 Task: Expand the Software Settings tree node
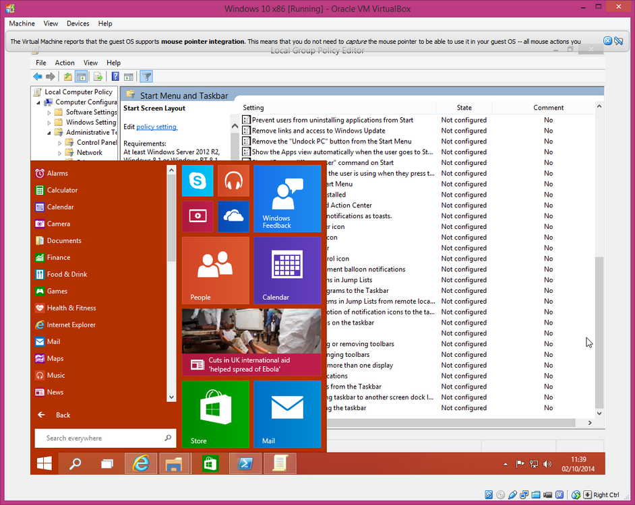[x=49, y=112]
